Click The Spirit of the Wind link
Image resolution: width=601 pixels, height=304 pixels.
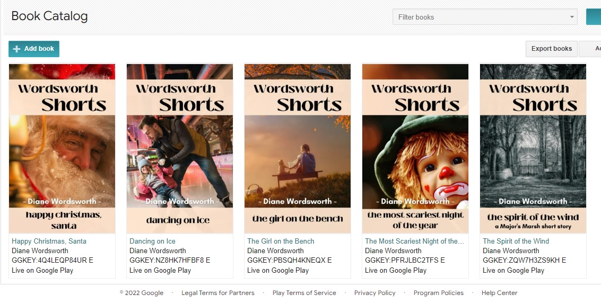516,241
